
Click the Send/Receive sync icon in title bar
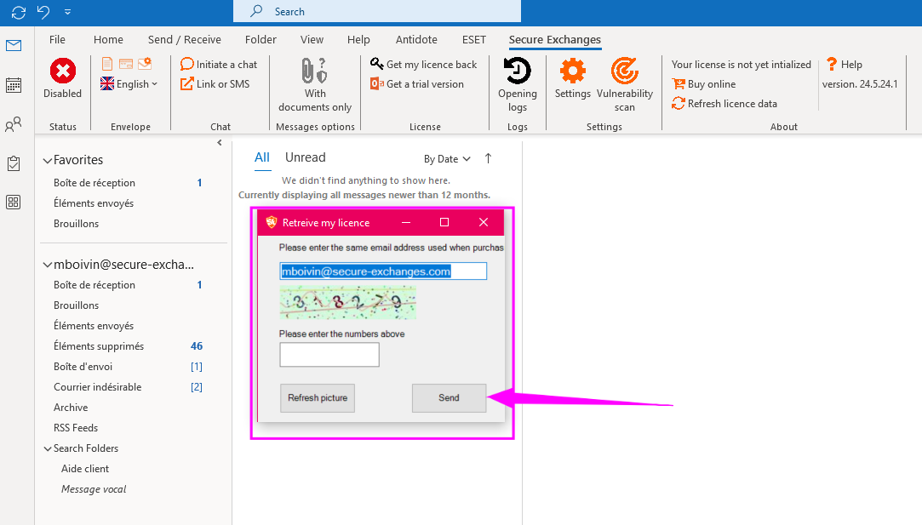coord(18,12)
